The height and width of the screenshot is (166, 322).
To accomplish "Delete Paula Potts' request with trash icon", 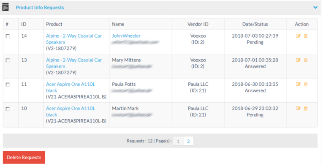I will [x=306, y=84].
